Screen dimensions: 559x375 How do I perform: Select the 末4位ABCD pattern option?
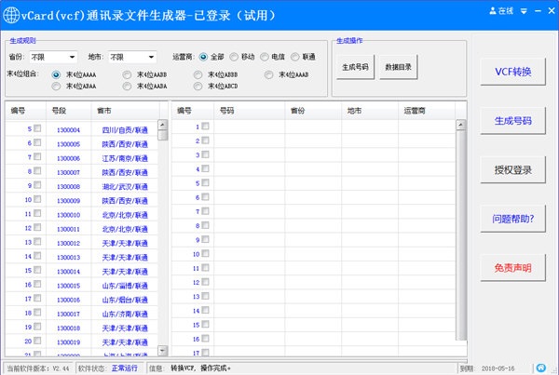[x=199, y=86]
